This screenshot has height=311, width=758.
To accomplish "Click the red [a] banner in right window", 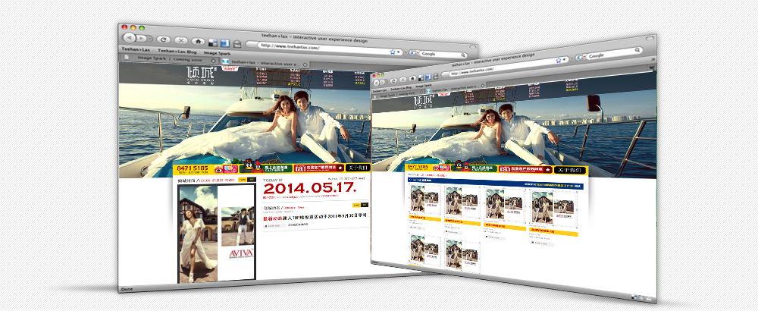I will [525, 169].
